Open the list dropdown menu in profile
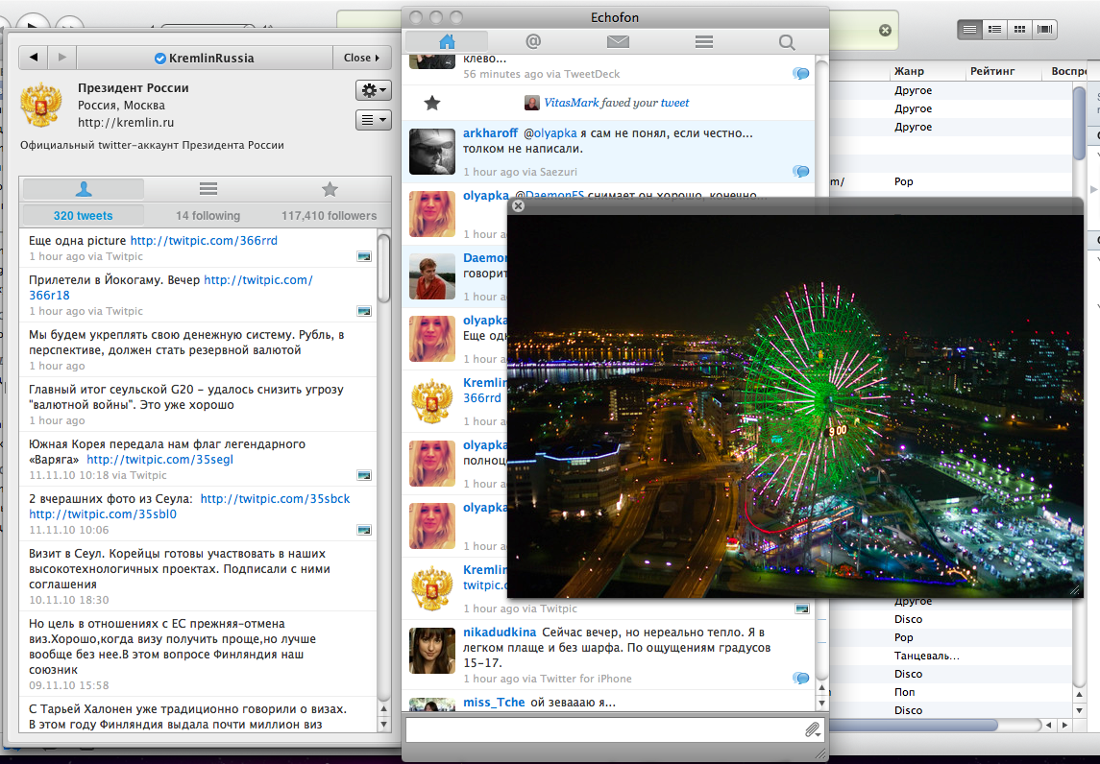 pos(373,120)
